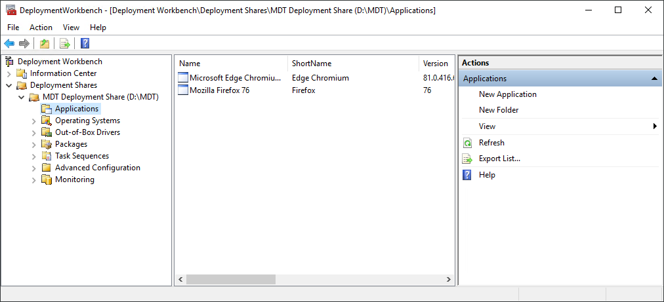Sort list by Version column header
Screen dimensions: 664x302
pos(437,64)
